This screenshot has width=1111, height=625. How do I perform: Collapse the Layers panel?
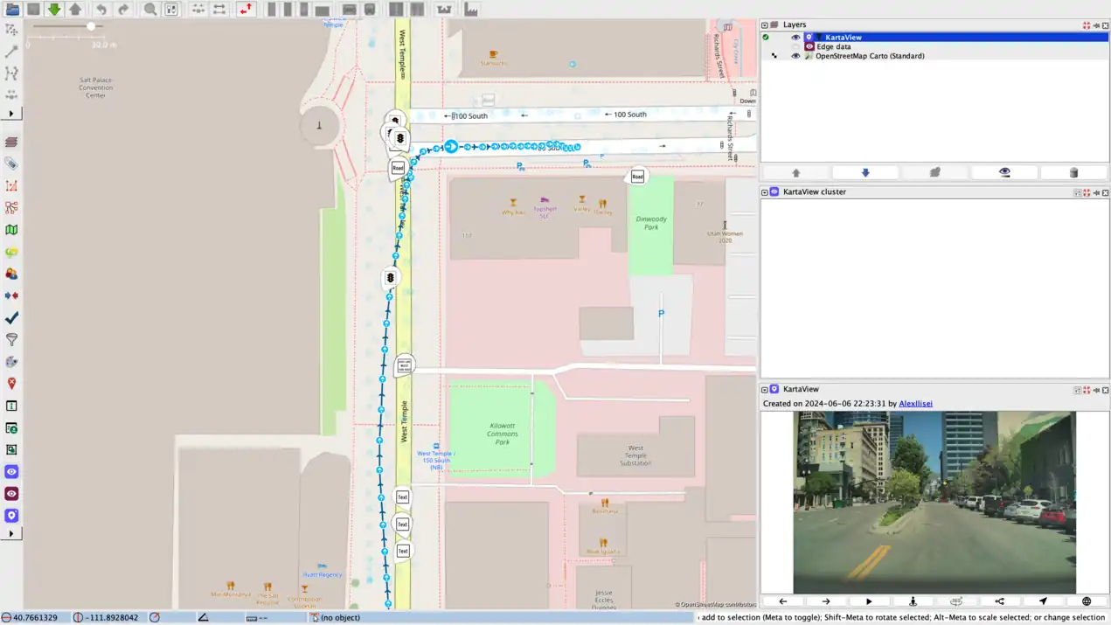765,25
